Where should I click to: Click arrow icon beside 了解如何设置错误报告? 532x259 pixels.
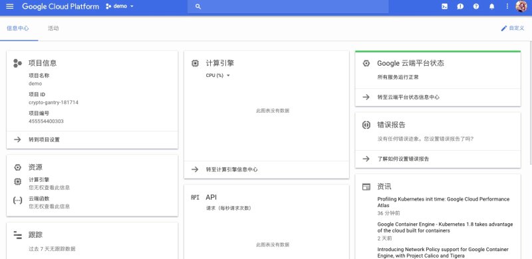(366, 159)
